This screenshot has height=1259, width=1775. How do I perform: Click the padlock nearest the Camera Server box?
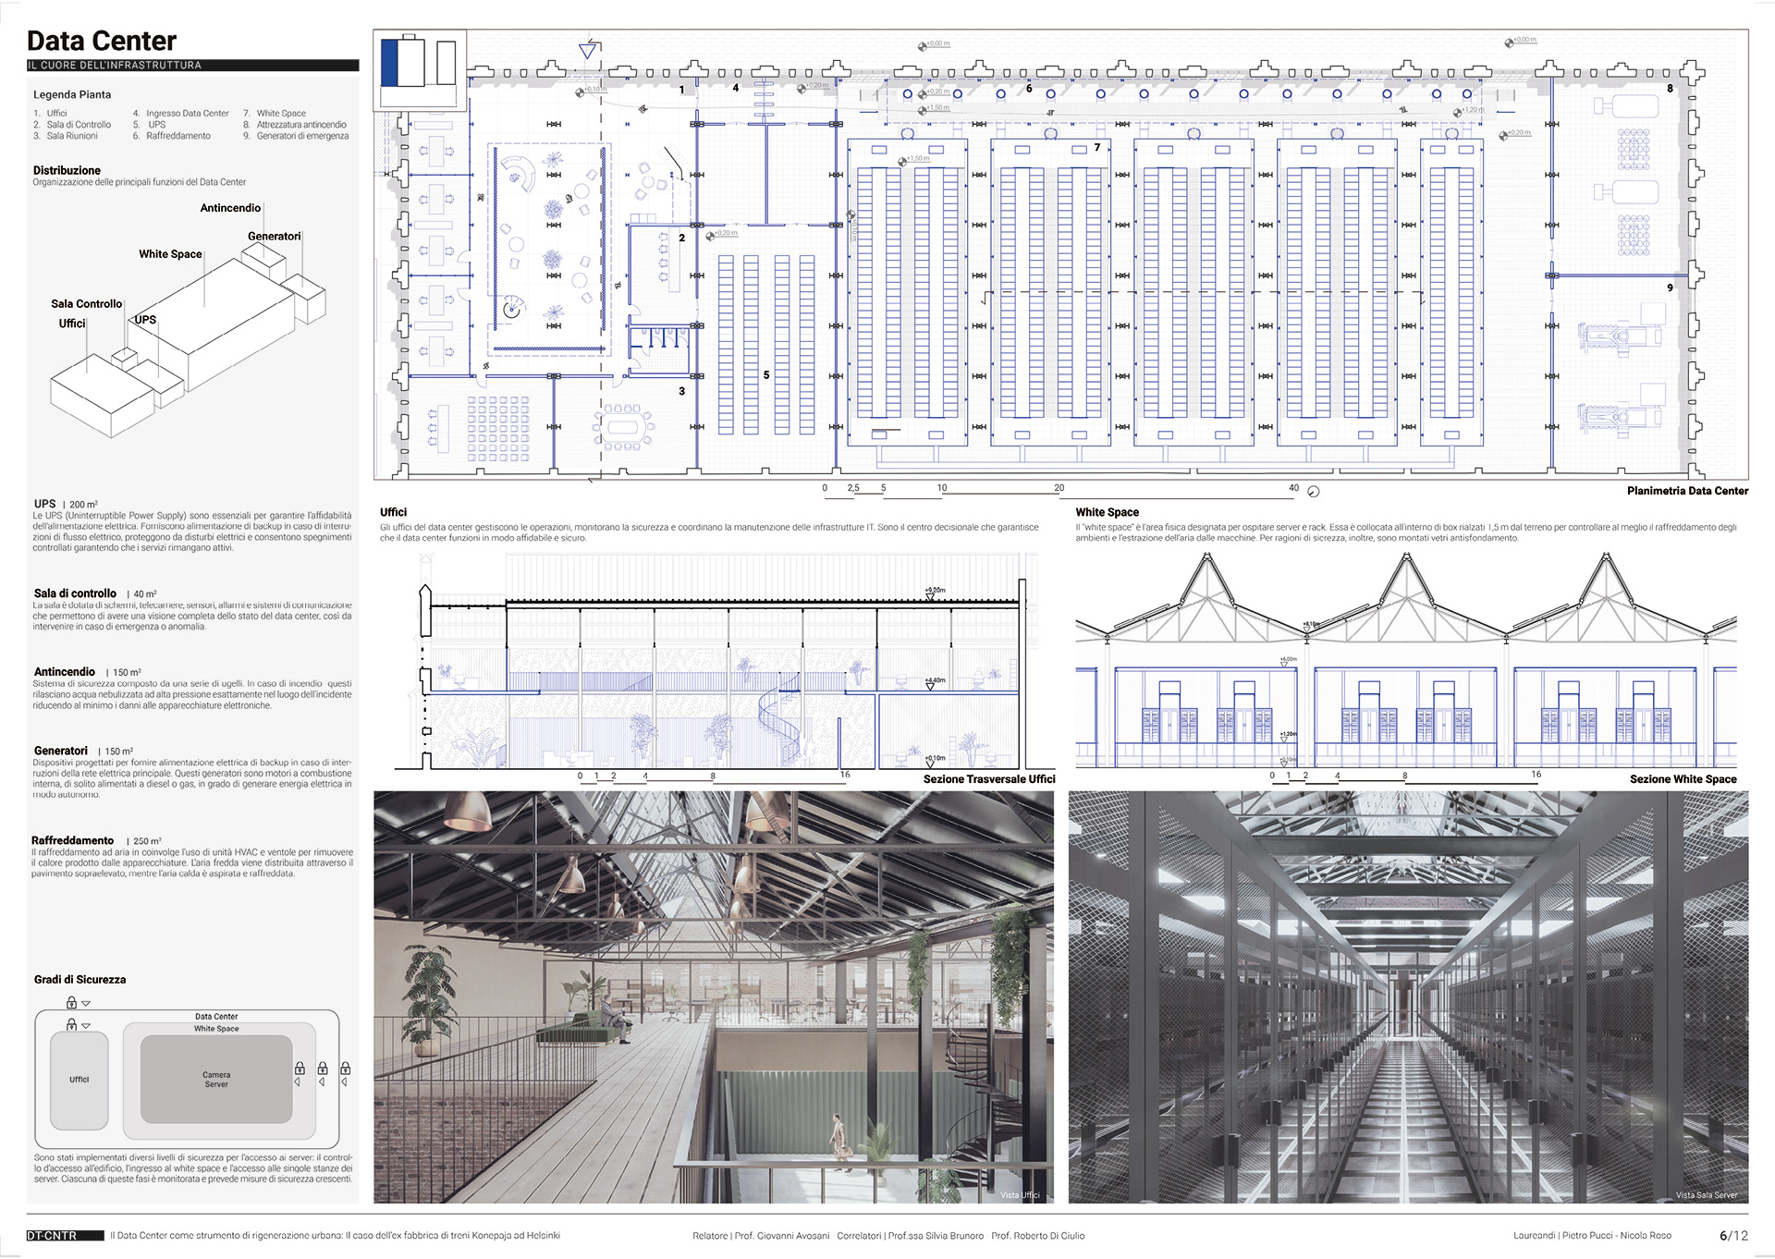tap(300, 1069)
